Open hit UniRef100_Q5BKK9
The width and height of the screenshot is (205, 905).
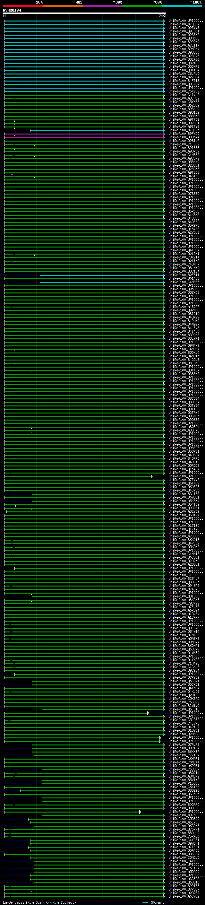point(184,162)
